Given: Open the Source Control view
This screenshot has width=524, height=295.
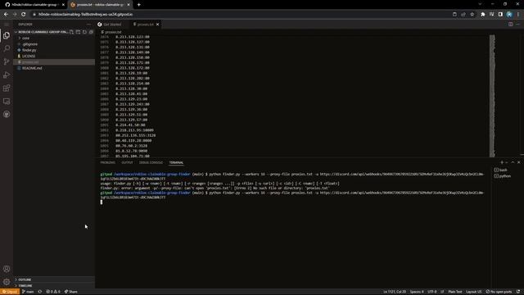Looking at the screenshot, I should tap(7, 61).
